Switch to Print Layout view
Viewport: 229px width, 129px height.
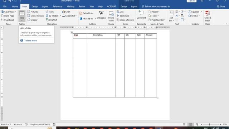[191, 124]
